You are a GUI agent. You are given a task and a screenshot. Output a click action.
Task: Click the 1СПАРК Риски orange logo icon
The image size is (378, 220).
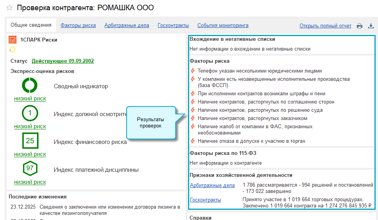point(13,40)
